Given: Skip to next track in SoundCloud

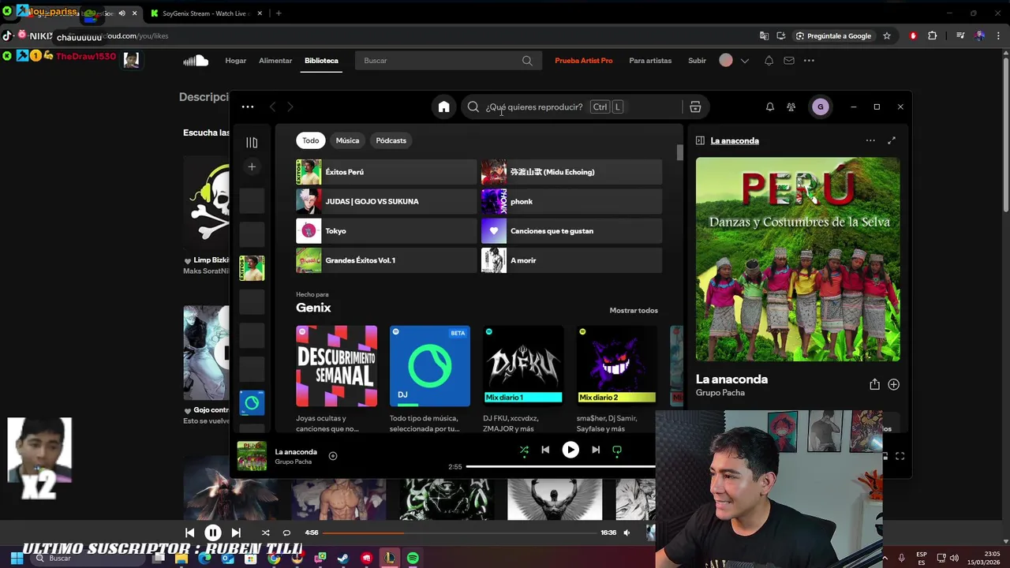Looking at the screenshot, I should coord(236,532).
